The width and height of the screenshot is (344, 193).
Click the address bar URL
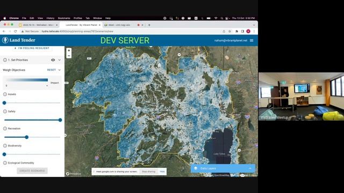click(x=77, y=31)
